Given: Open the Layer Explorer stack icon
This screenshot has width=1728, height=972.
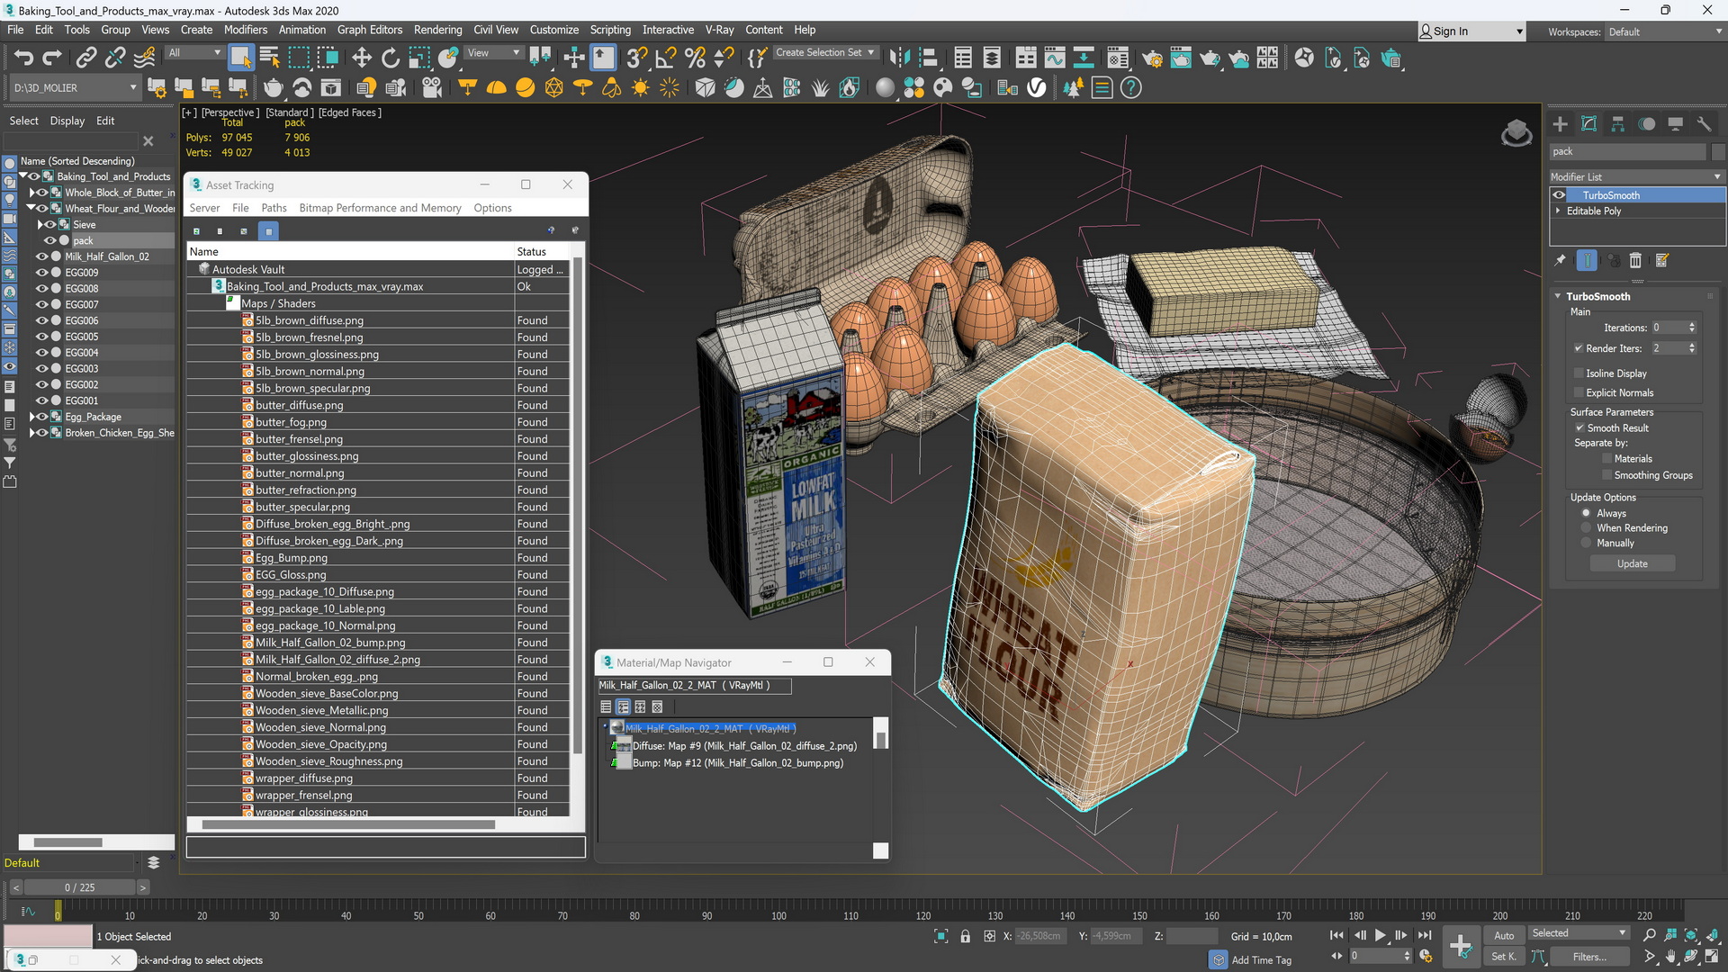Looking at the screenshot, I should 154,862.
